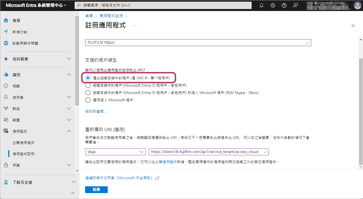The width and height of the screenshot is (363, 199).
Task: Click the 診斷與解決問題 icon
Action: pyautogui.click(x=6, y=43)
